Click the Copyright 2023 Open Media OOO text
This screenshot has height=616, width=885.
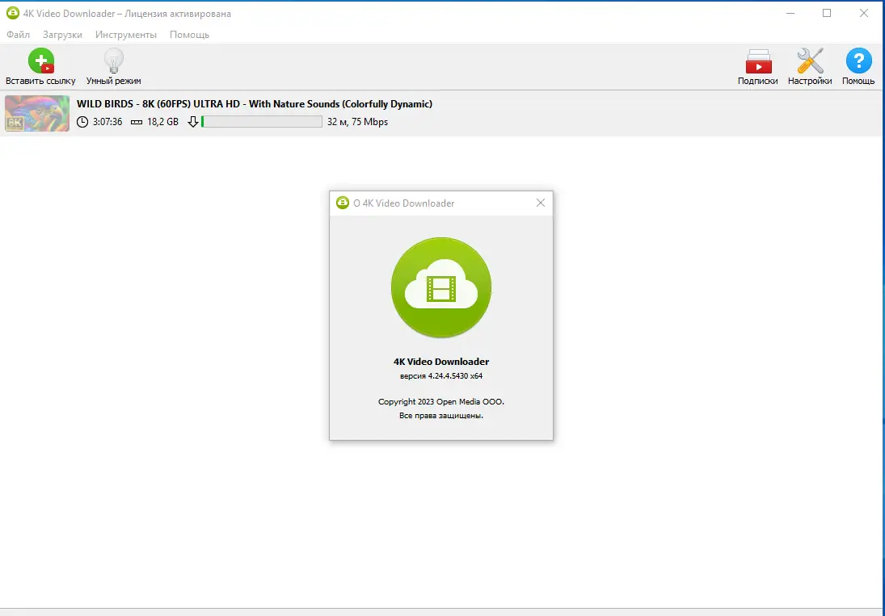(441, 402)
